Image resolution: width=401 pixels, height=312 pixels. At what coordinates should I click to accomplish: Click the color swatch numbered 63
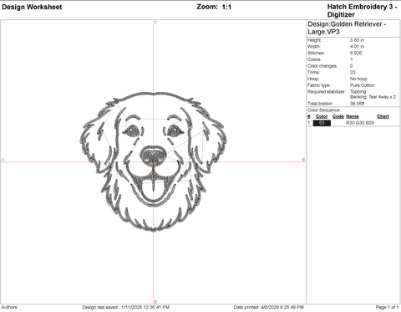(322, 123)
